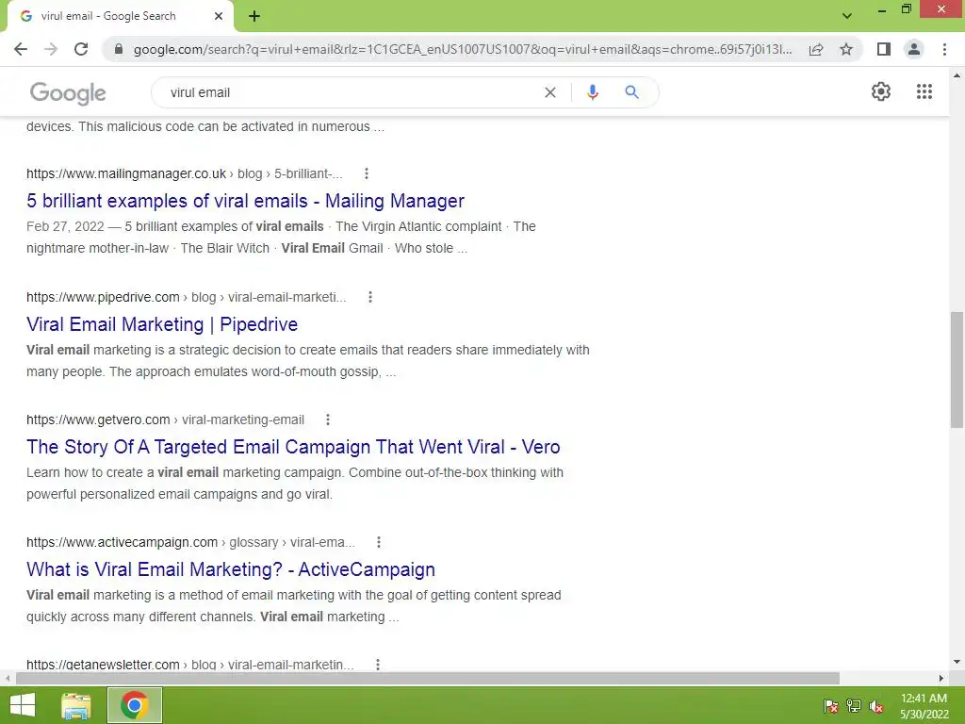Image resolution: width=965 pixels, height=724 pixels.
Task: Open 'Viral Email Marketing | Pipedrive' result
Action: [162, 324]
